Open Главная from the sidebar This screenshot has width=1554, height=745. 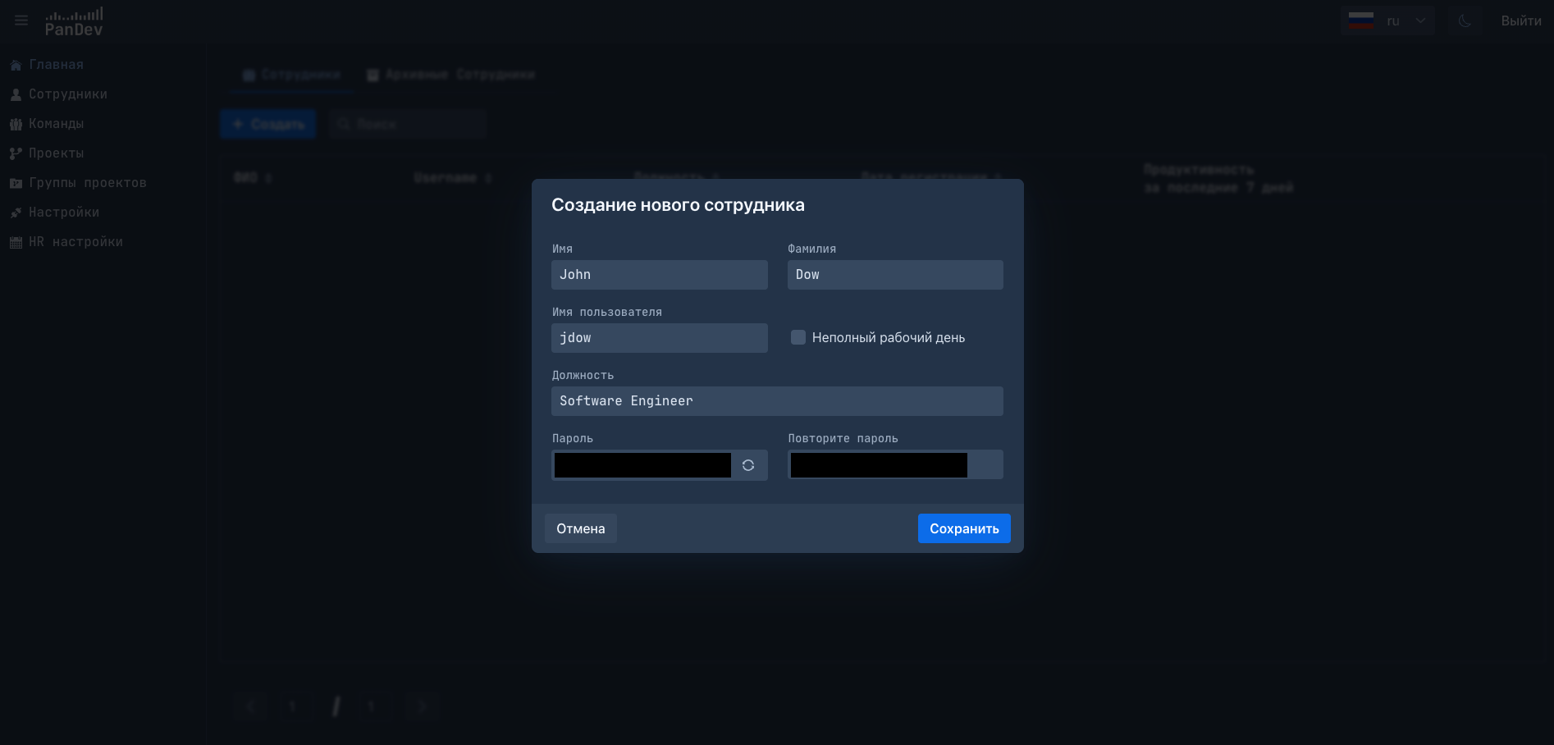(56, 64)
